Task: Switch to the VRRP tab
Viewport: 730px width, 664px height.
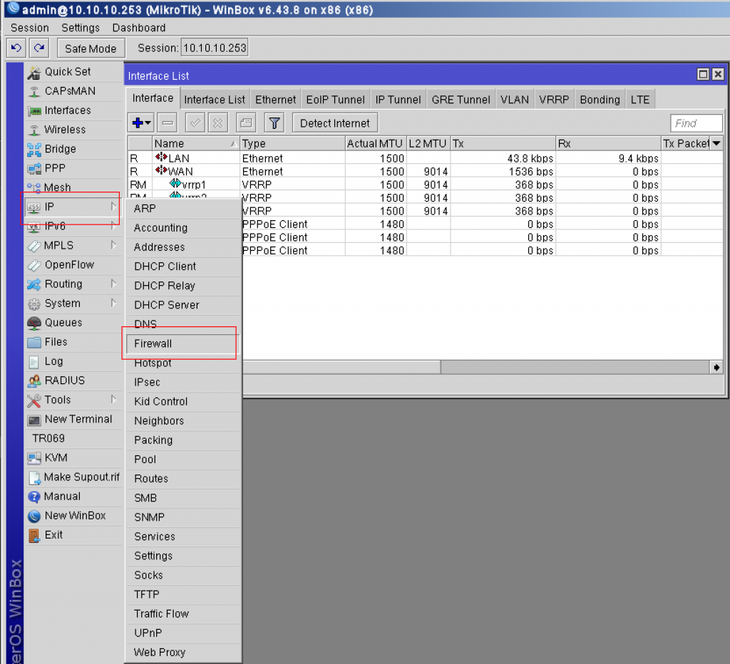Action: [x=554, y=100]
